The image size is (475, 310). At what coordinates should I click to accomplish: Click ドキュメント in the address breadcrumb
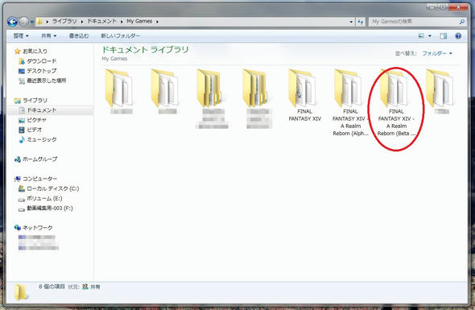[101, 21]
